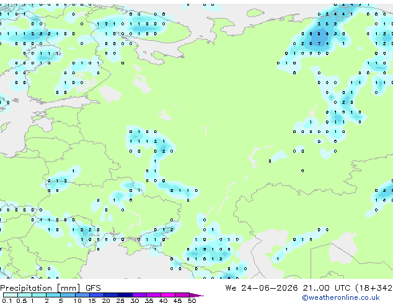
Task: Open the weatheronline.co.uk link
Action: point(341,297)
